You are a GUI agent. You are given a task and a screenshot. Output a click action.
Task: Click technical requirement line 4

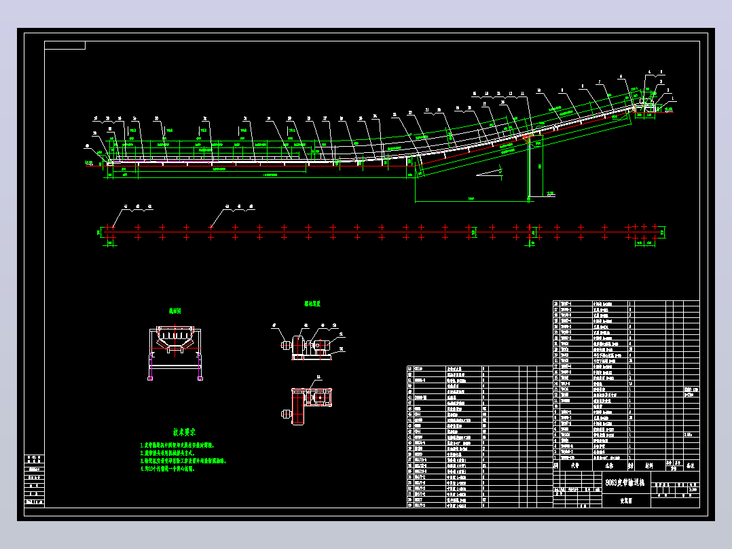168,469
